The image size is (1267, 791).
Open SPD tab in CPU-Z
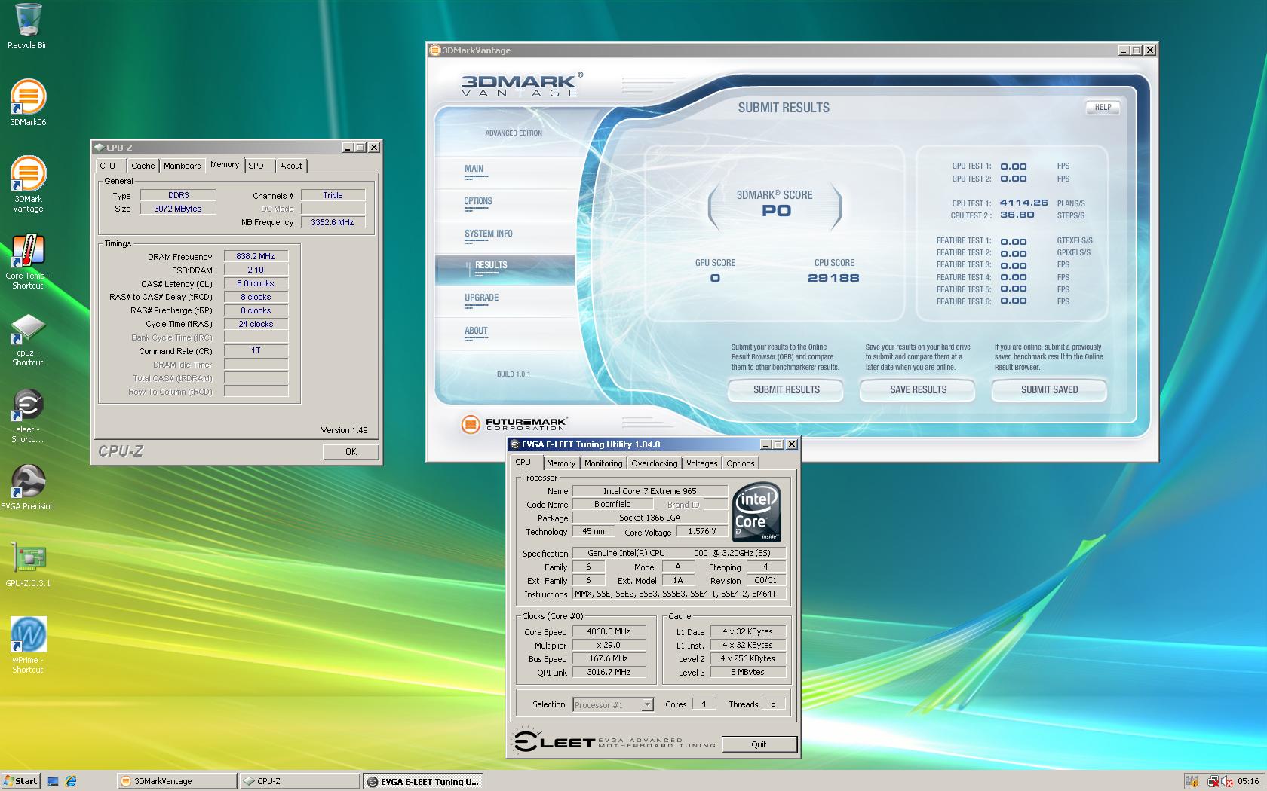[256, 166]
